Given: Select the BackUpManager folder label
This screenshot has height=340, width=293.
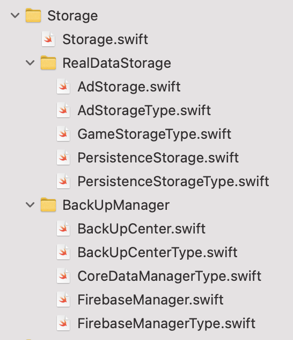Looking at the screenshot, I should [116, 205].
